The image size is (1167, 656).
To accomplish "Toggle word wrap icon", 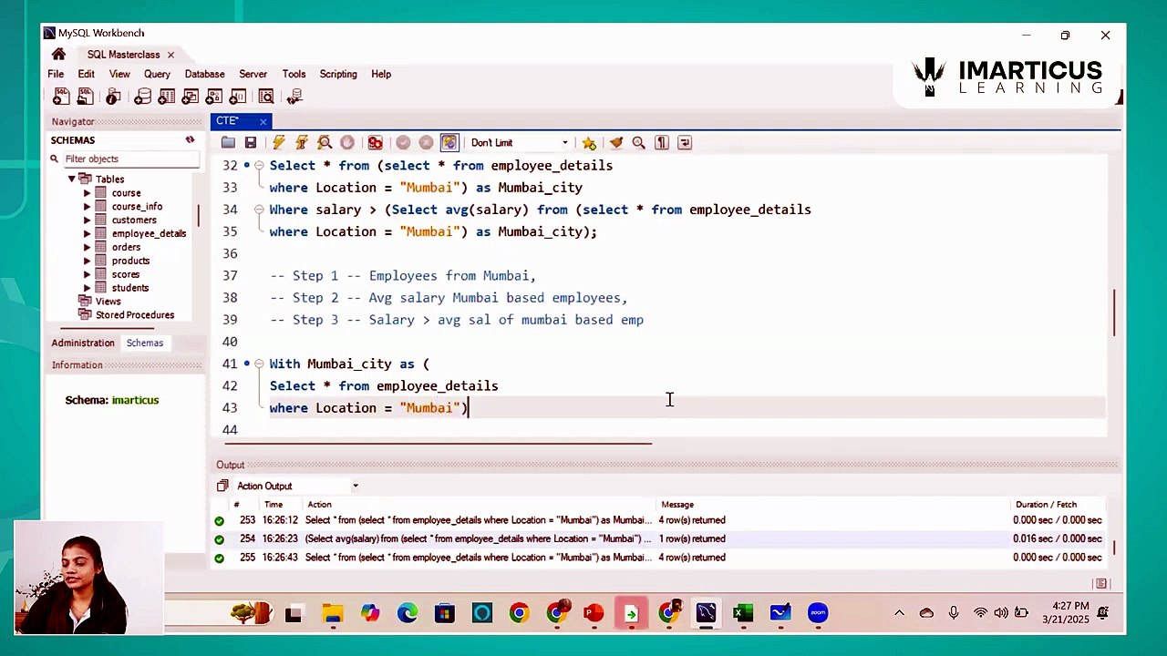I will [x=685, y=143].
